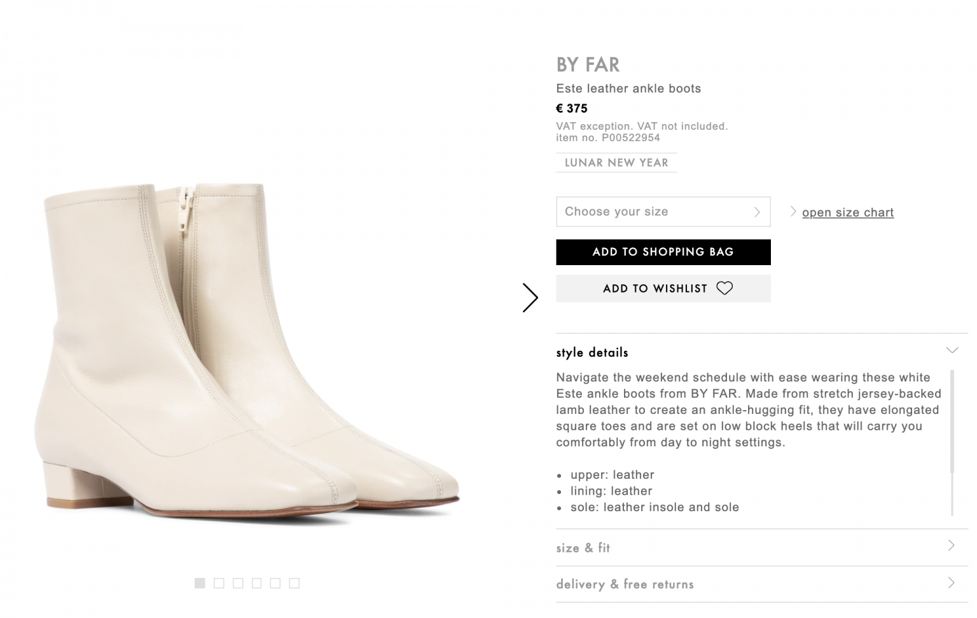Collapse the style details section
Screen dimensions: 977x618
(952, 351)
